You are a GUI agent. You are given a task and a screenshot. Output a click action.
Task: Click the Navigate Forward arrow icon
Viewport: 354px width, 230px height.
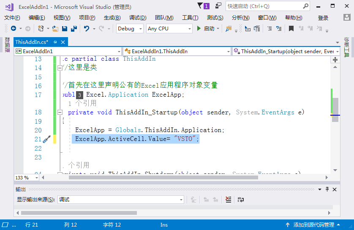[x=28, y=28]
